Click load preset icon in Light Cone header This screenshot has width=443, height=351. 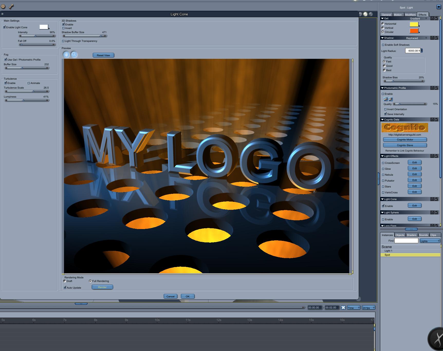pos(436,199)
